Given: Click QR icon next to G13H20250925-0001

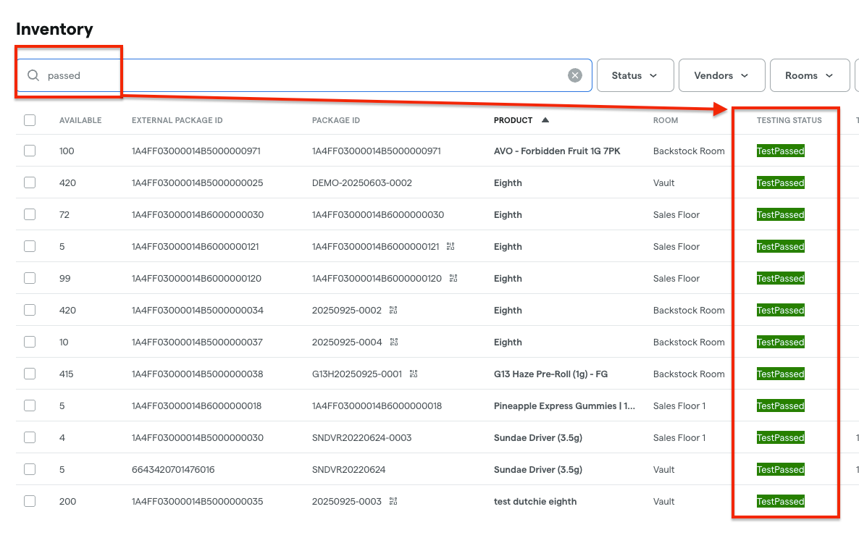Looking at the screenshot, I should pos(414,374).
